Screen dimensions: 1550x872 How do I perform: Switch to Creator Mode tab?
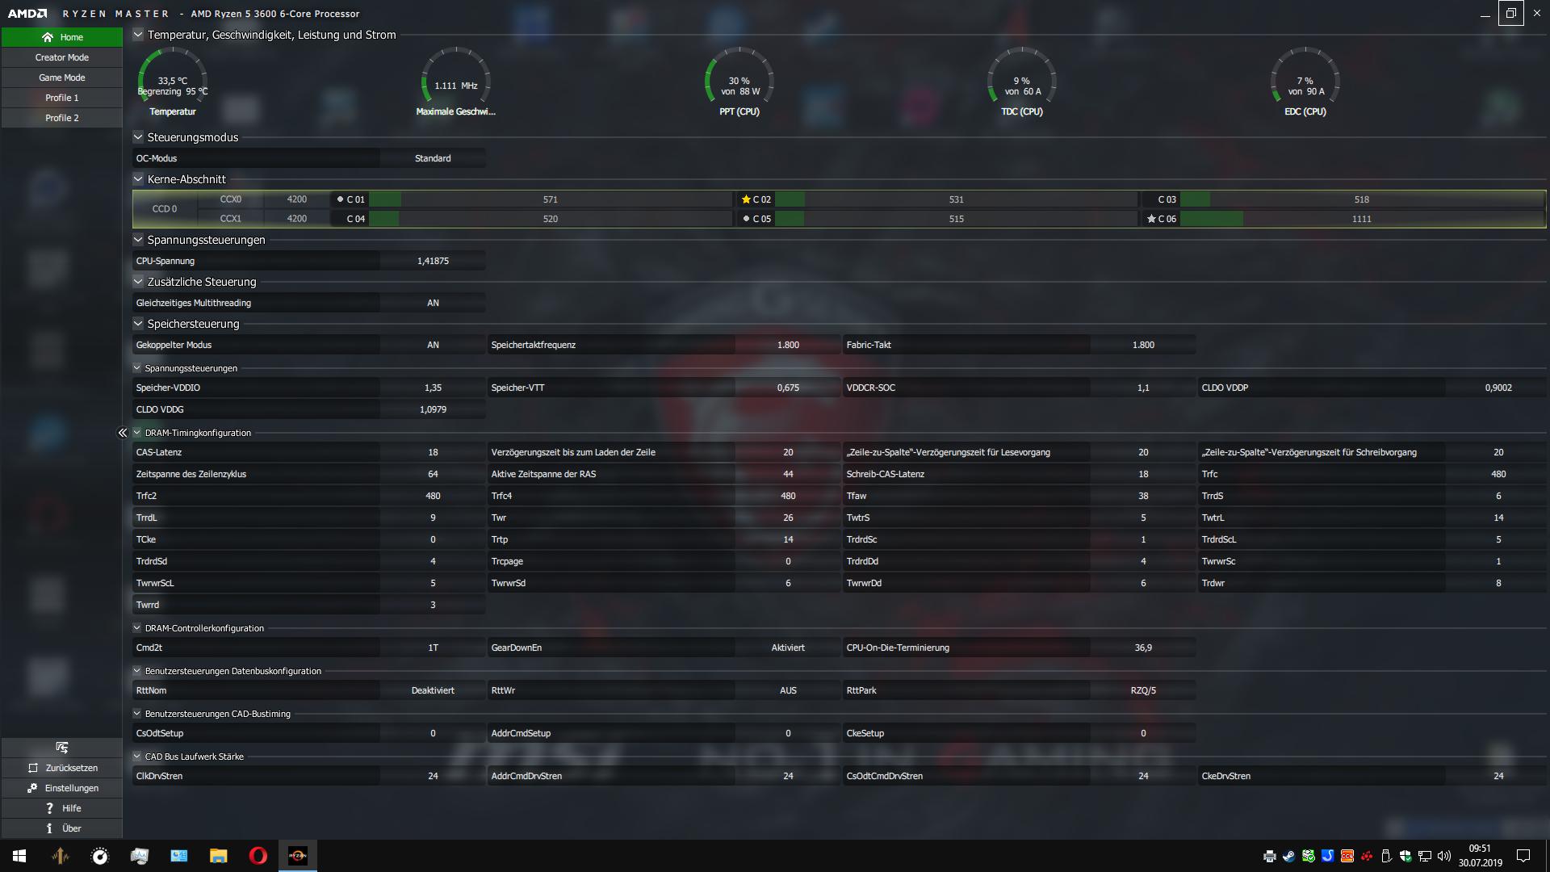62,57
